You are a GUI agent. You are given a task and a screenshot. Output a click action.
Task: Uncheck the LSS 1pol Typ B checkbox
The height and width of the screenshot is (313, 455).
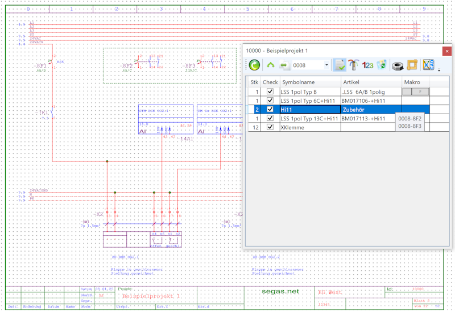pos(270,91)
